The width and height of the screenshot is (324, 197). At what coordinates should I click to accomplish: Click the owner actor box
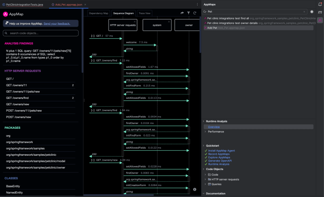188,25
